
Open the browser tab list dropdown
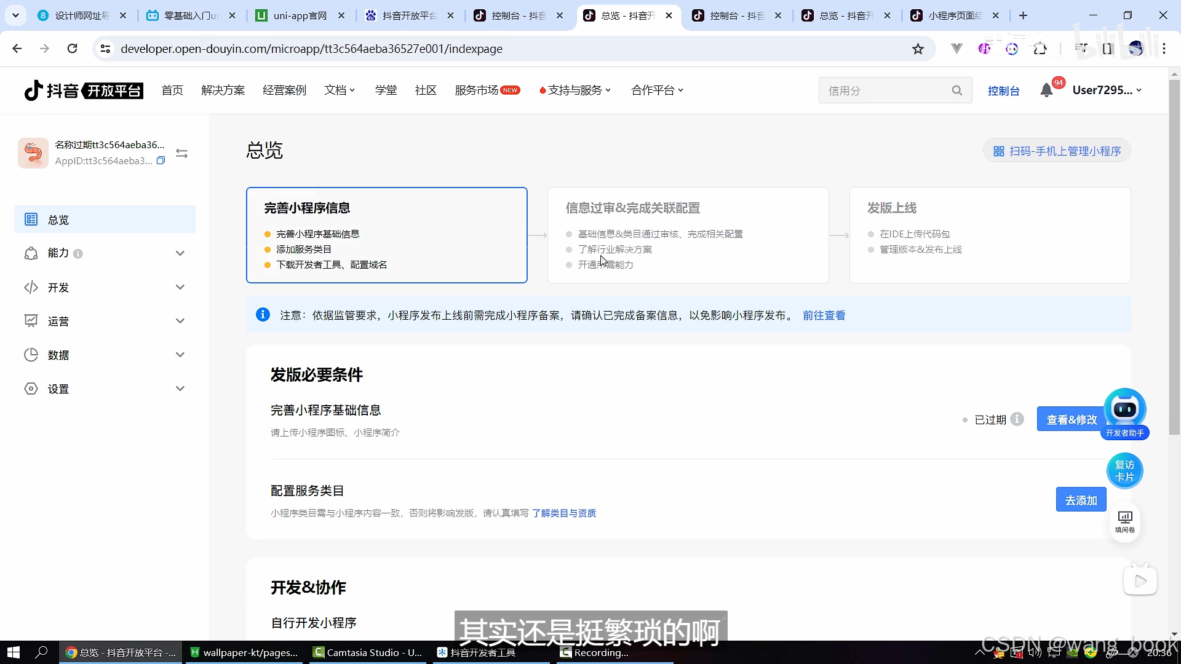click(15, 15)
